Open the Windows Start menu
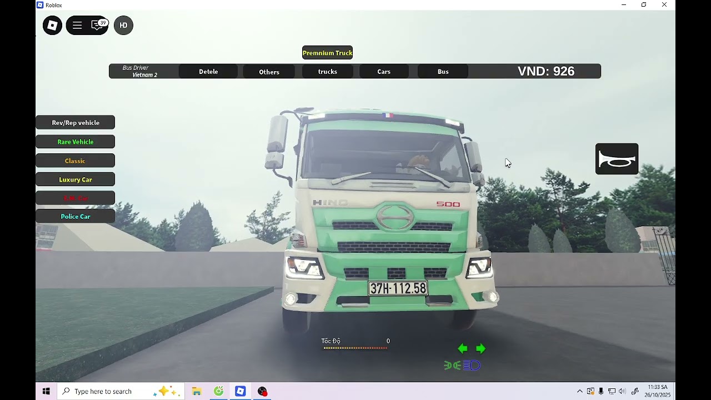Screen dimensions: 711x400 pyautogui.click(x=46, y=391)
